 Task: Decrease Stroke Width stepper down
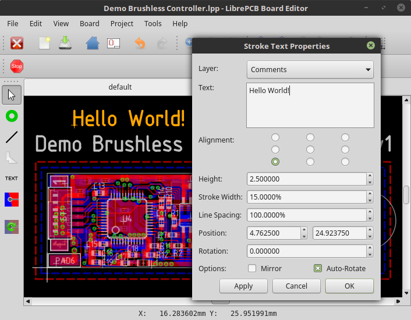click(370, 200)
